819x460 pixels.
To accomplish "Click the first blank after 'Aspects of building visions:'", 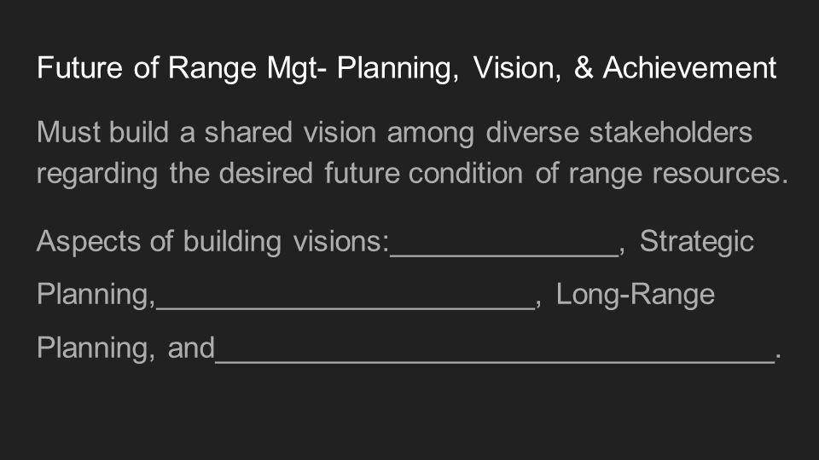I will [504, 244].
